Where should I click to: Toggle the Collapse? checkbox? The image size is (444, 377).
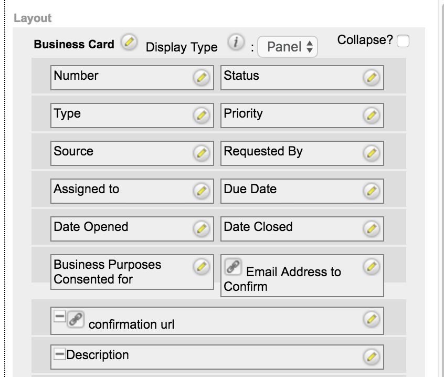[x=403, y=41]
